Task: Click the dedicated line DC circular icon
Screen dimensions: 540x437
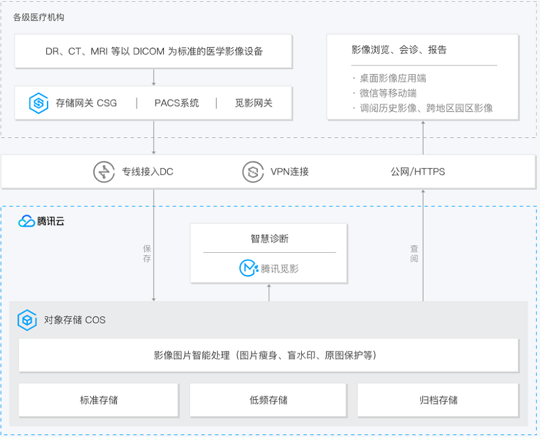Action: point(104,172)
